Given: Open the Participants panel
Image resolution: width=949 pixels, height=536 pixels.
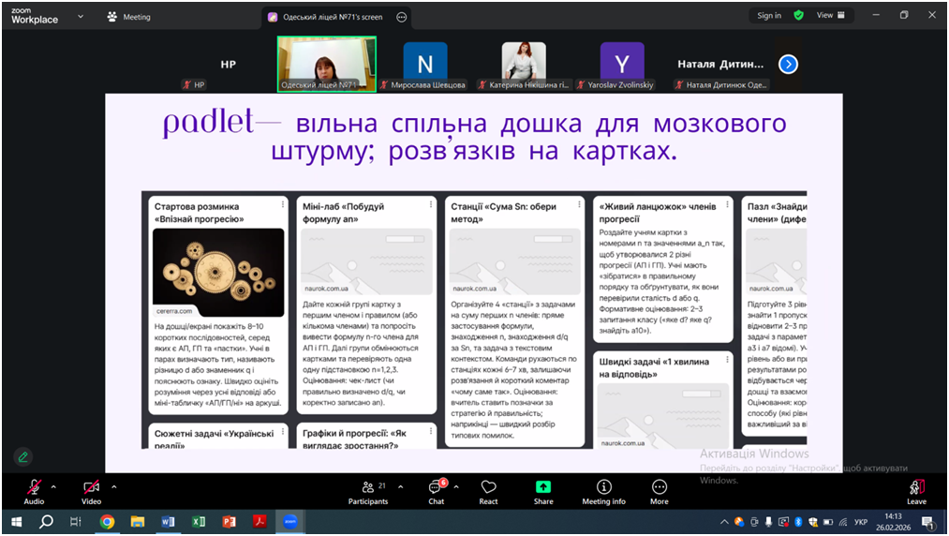Looking at the screenshot, I should click(x=368, y=491).
